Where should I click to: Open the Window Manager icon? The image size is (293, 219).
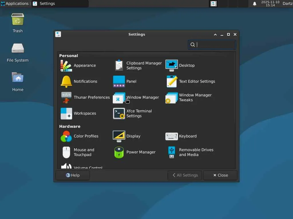click(119, 98)
